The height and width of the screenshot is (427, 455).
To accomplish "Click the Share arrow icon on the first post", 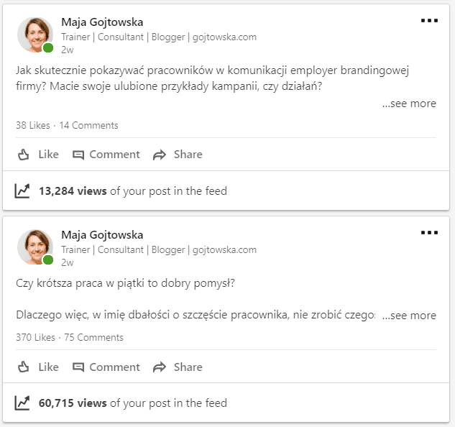I will click(x=160, y=155).
